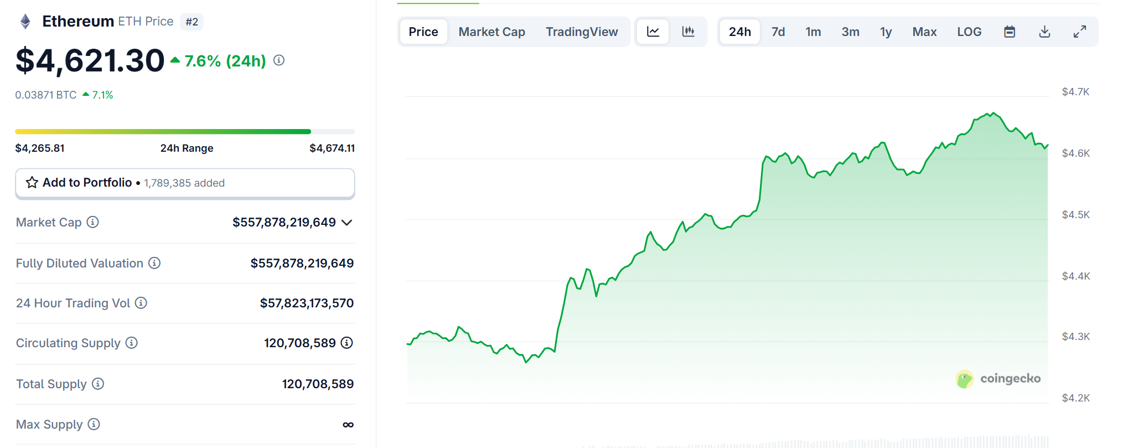Select the 1m time range
Screen dimensions: 1123x448
point(813,32)
